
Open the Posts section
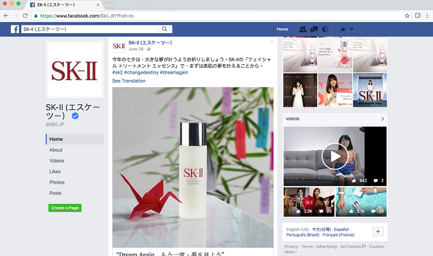tap(55, 193)
